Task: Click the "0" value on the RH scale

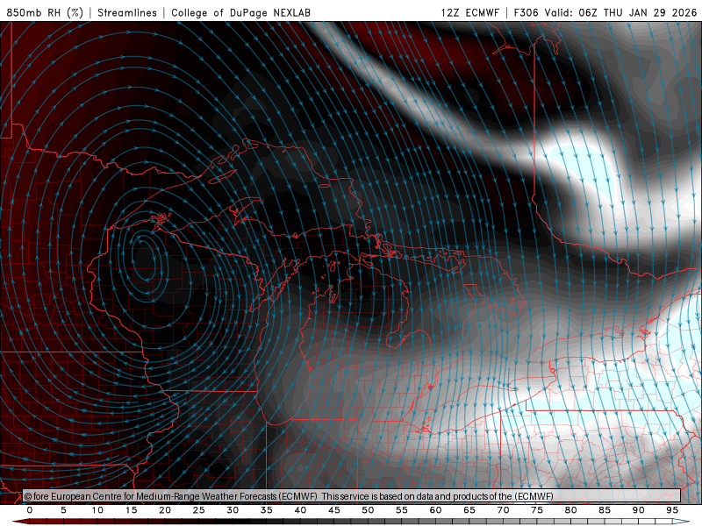Action: point(30,510)
